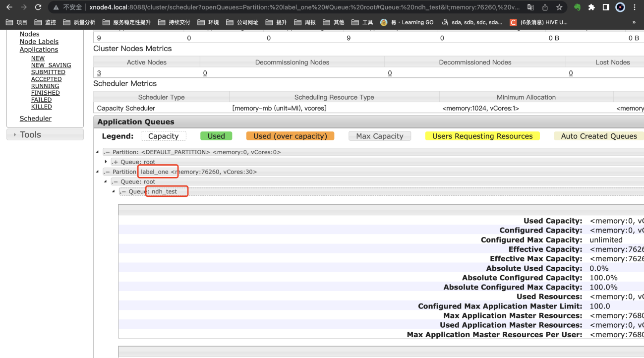The width and height of the screenshot is (644, 358).
Task: Open the 监控 bookmark folder
Action: pyautogui.click(x=45, y=22)
